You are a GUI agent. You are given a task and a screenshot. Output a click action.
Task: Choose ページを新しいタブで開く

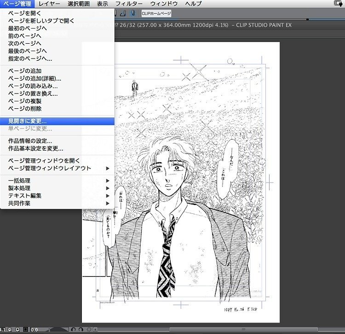[57, 21]
